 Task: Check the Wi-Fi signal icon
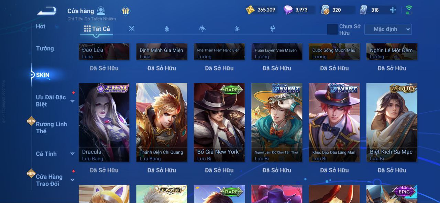point(409,10)
